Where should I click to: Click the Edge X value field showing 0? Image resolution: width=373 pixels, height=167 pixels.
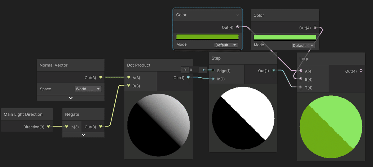[x=194, y=70]
